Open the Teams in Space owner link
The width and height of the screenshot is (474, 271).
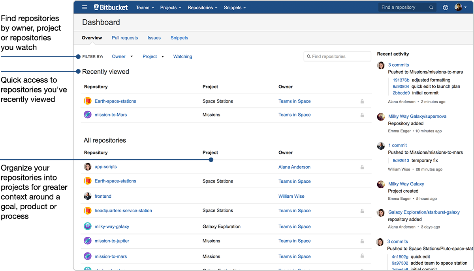tap(294, 101)
